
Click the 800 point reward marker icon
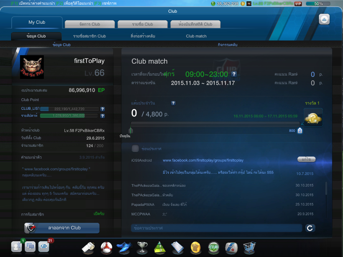coord(300,131)
